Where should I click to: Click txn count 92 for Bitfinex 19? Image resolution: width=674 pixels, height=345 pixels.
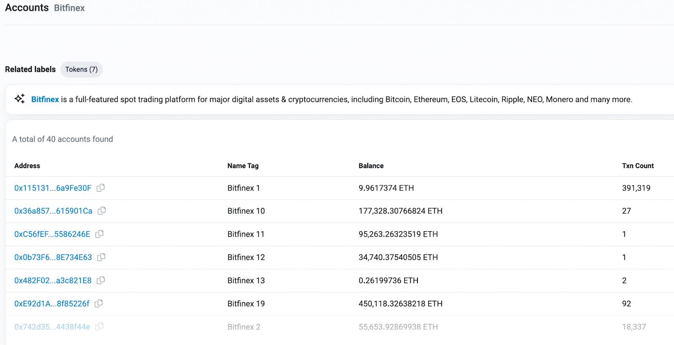[626, 303]
